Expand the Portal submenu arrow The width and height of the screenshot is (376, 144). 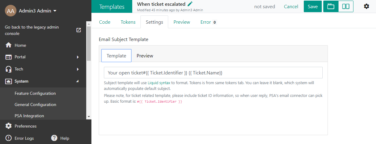[78, 57]
